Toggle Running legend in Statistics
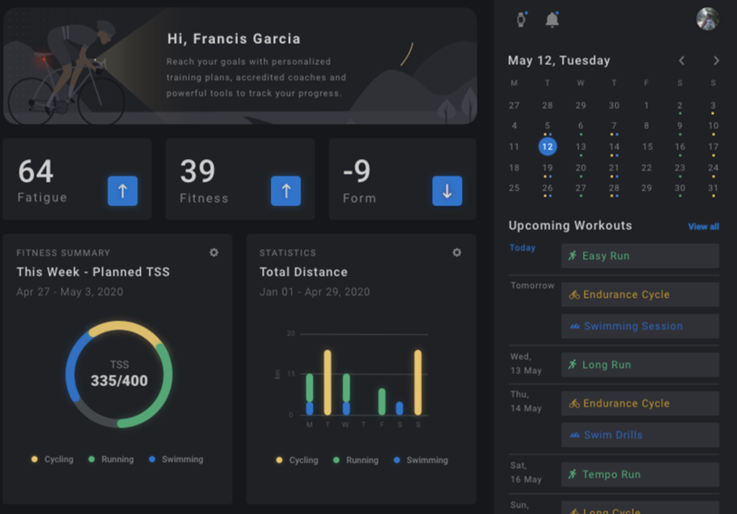This screenshot has height=514, width=737. coord(356,461)
